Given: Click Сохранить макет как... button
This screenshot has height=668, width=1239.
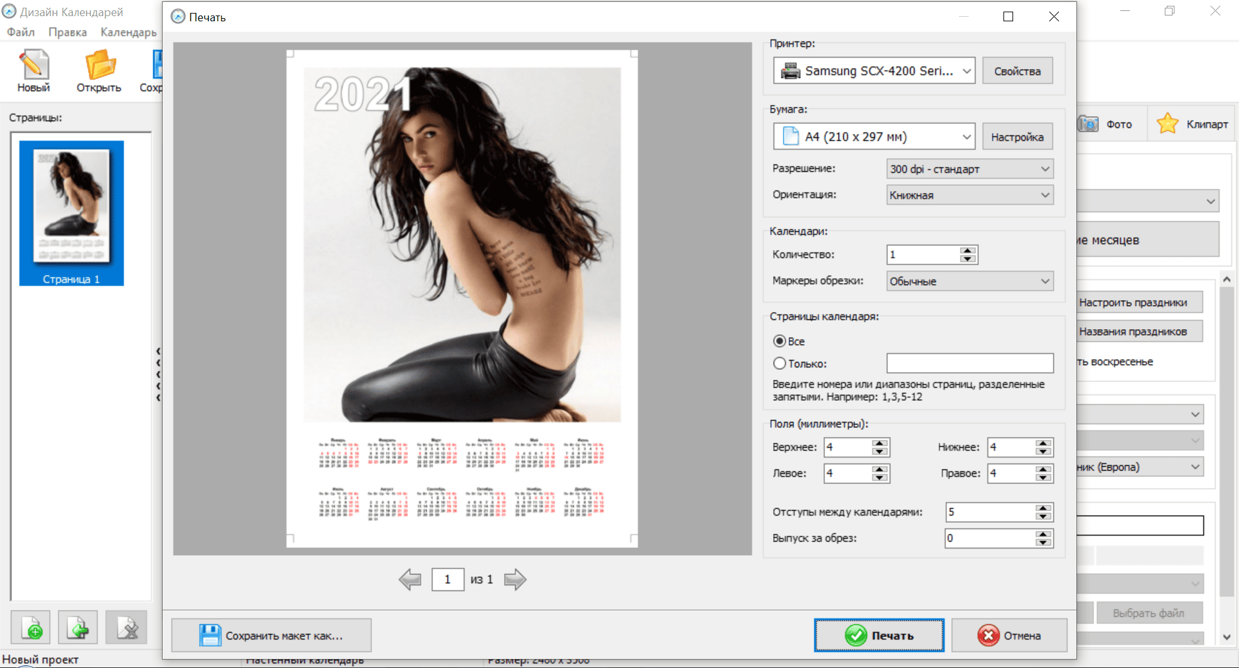Looking at the screenshot, I should pos(272,636).
